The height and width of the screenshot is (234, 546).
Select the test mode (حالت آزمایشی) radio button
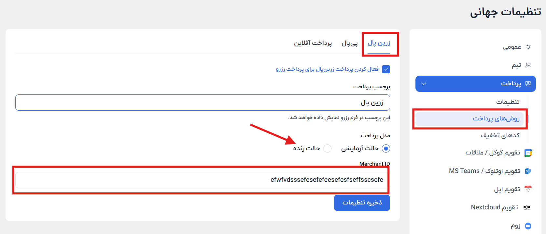click(386, 148)
